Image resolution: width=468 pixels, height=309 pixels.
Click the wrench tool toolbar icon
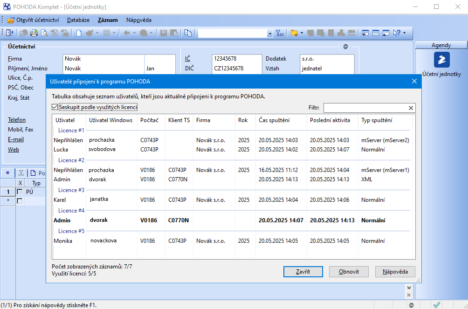pyautogui.click(x=89, y=33)
